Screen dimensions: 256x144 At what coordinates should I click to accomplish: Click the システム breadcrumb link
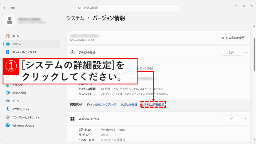74,18
